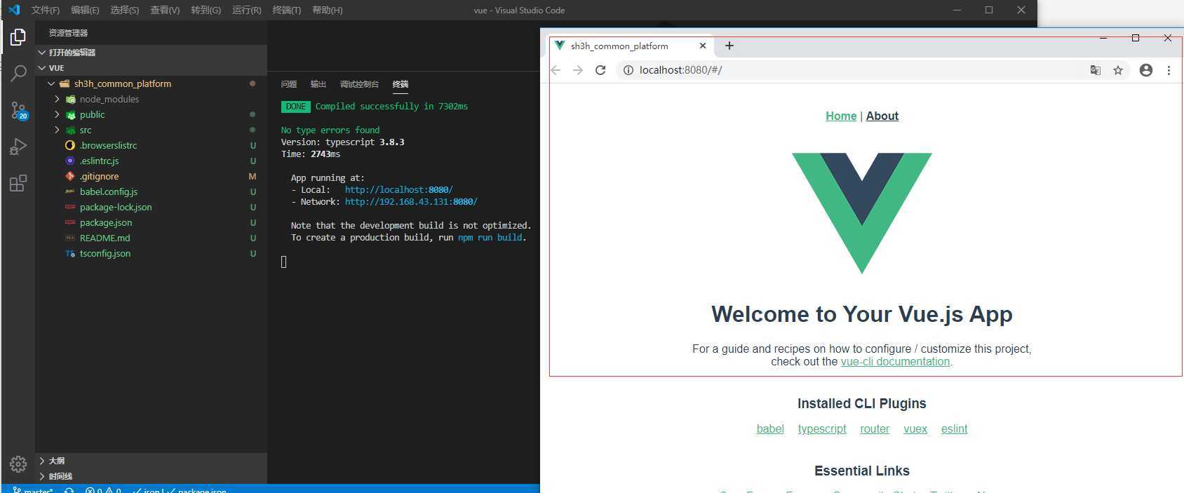The height and width of the screenshot is (493, 1184).
Task: Click browser Forward arrow
Action: click(x=578, y=70)
